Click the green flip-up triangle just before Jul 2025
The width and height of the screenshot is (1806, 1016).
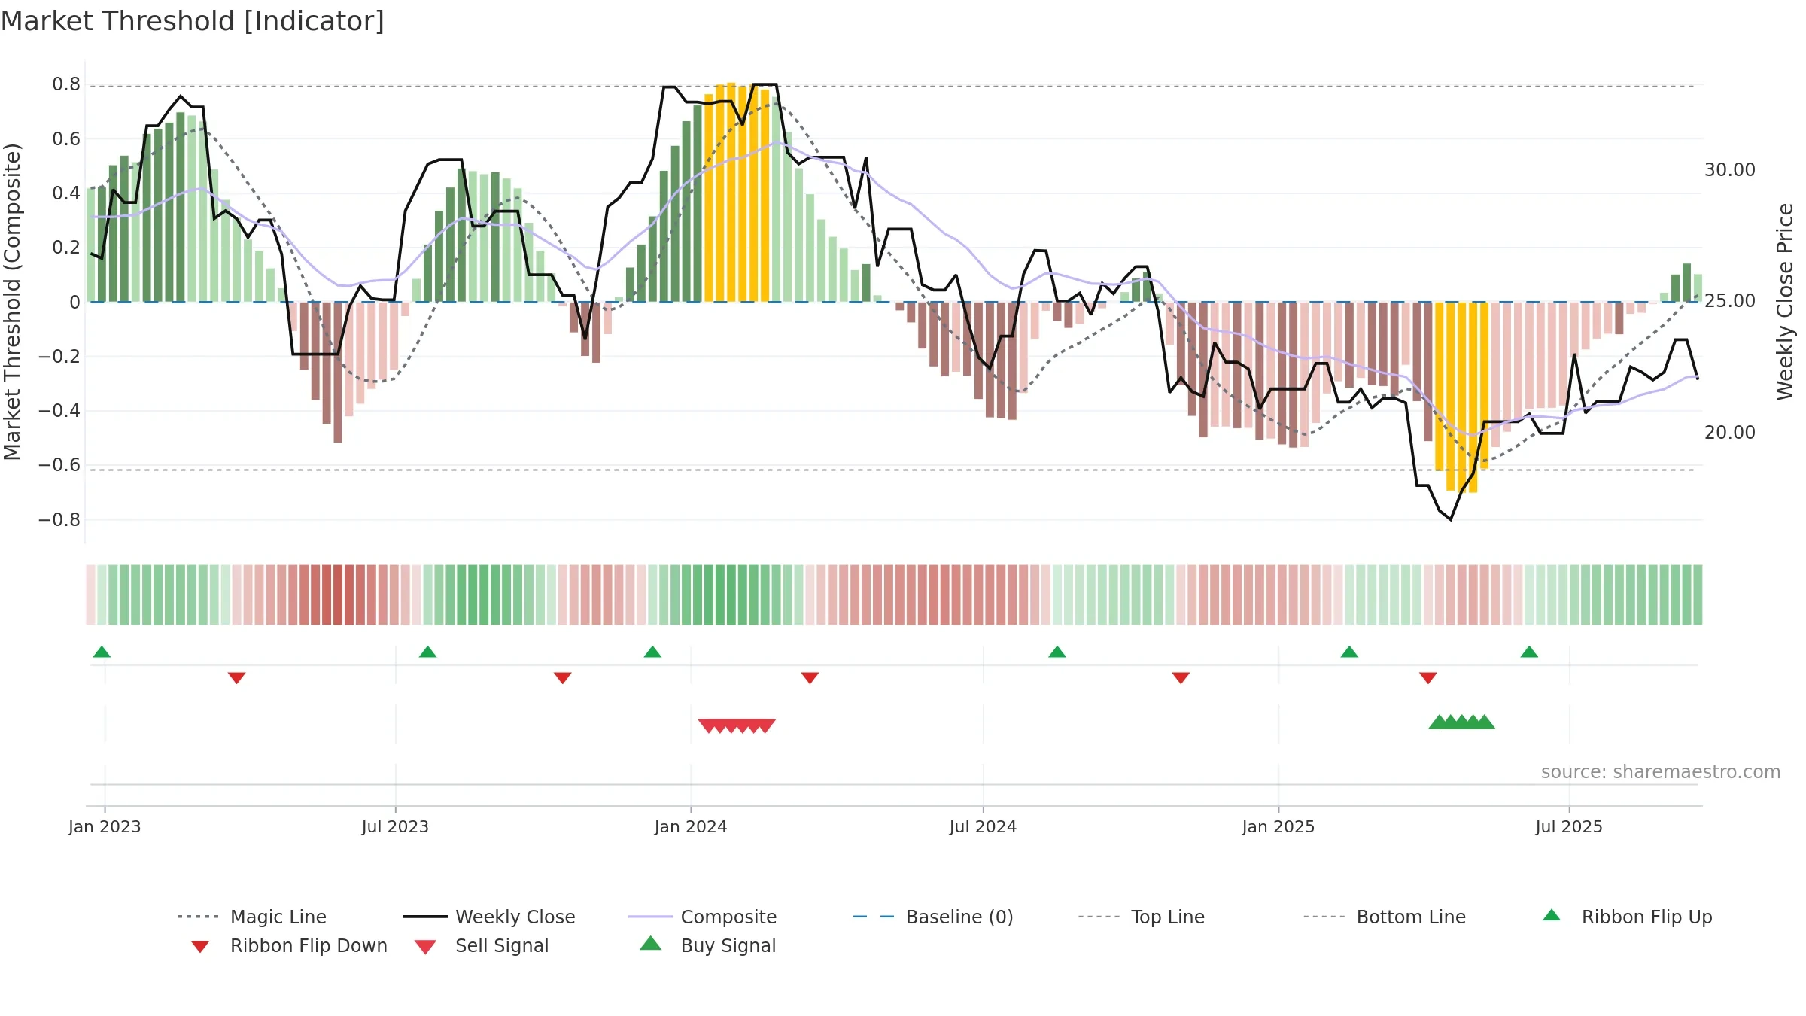pos(1529,652)
